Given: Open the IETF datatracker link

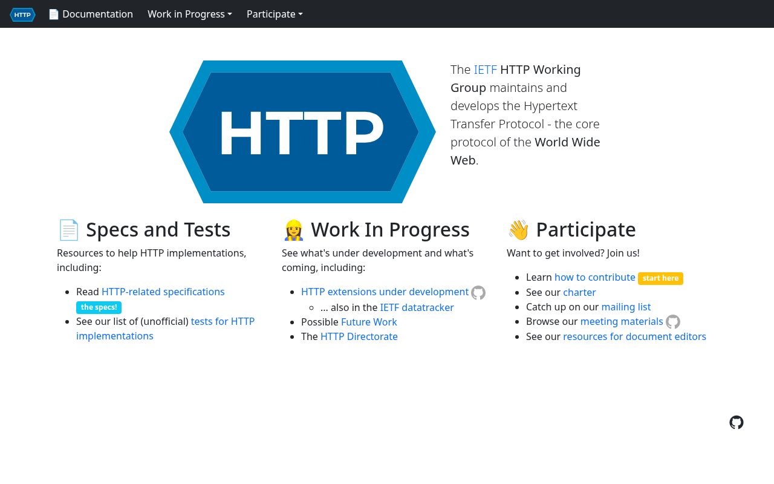Looking at the screenshot, I should point(417,307).
